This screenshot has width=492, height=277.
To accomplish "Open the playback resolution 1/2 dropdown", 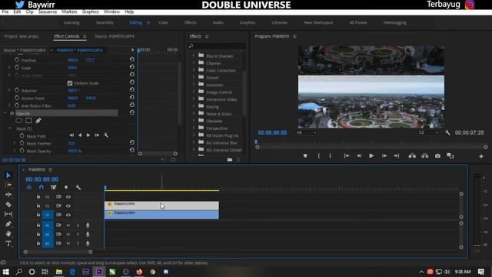I will click(428, 133).
